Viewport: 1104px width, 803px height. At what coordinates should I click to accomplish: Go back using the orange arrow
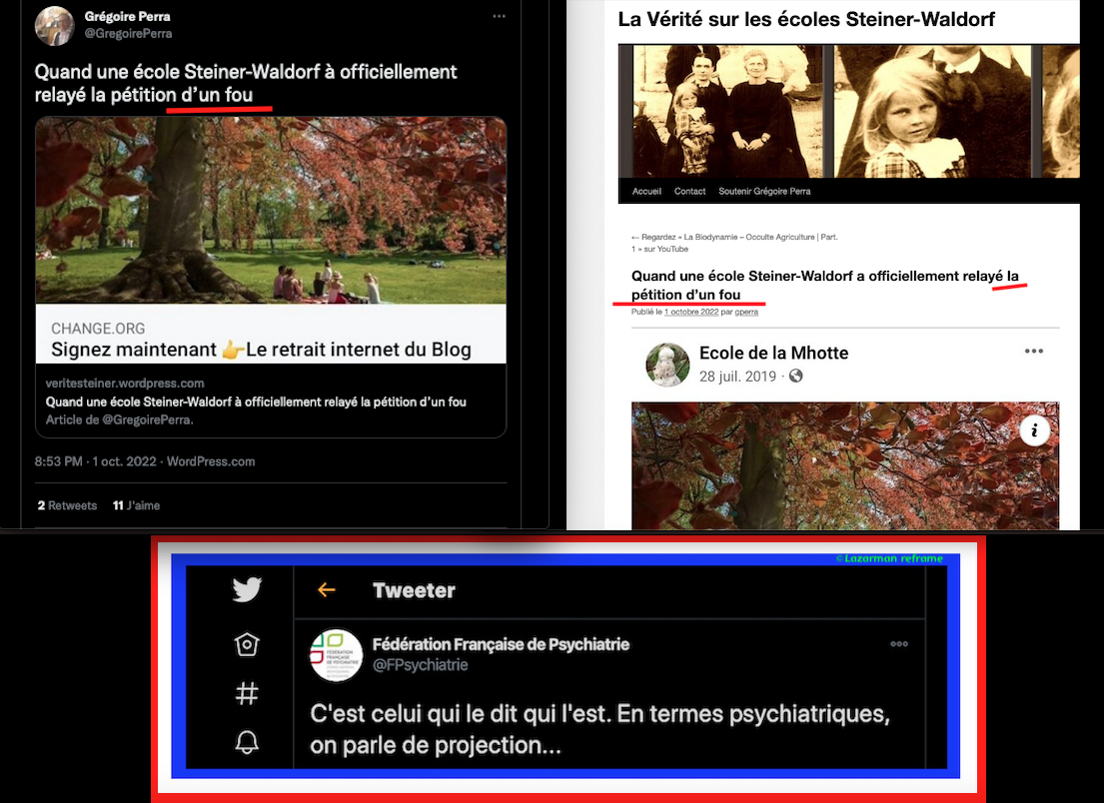[x=326, y=590]
